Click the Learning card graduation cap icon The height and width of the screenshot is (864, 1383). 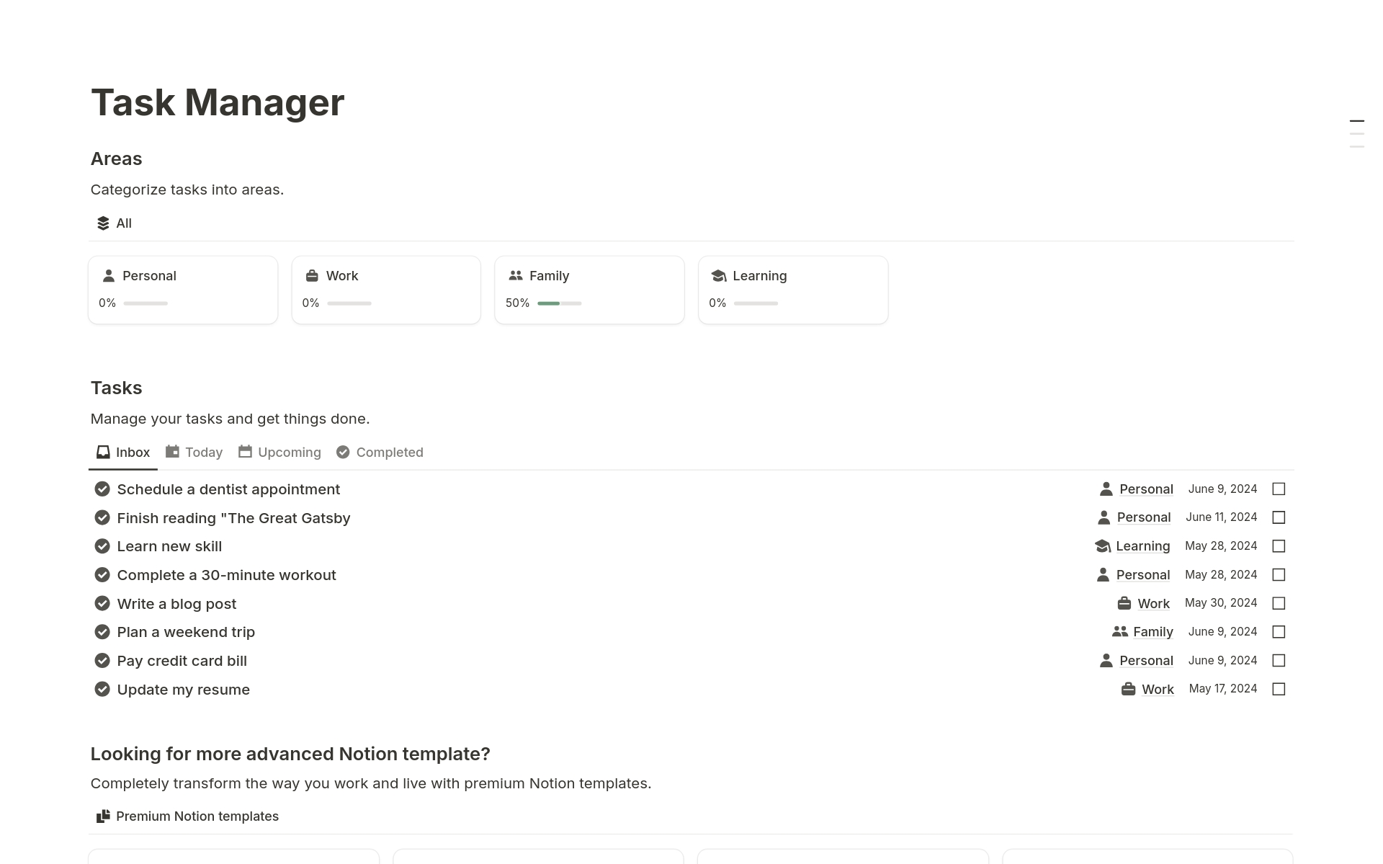[x=718, y=276]
